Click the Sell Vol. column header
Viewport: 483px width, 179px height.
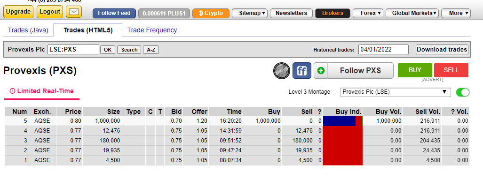[x=422, y=112]
